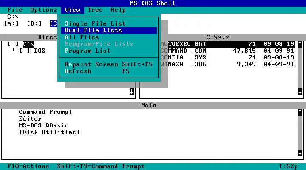Click Repaint Screen Shift+F5

[x=109, y=65]
